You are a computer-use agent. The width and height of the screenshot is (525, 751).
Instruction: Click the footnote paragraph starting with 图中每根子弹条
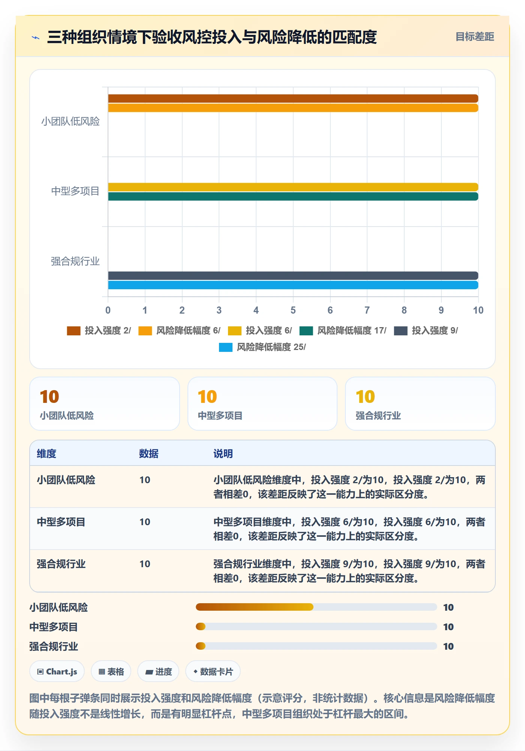[x=262, y=706]
